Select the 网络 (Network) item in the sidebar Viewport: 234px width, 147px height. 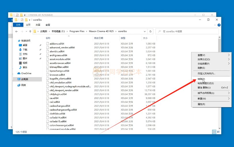(x=24, y=85)
